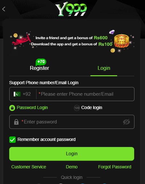
Task: Click the green lock Password Login icon
Action: 12,108
